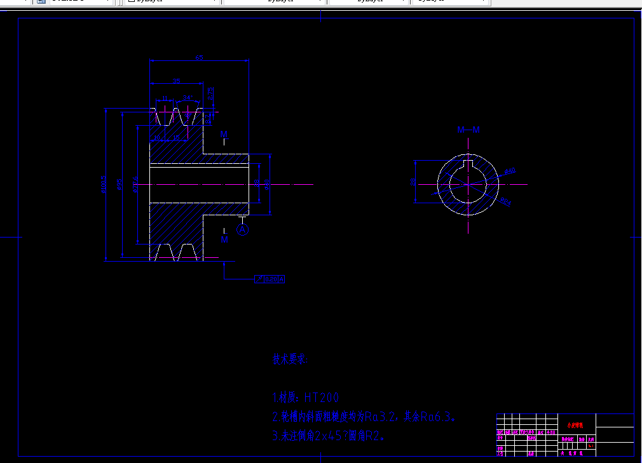Select the 11 groove width dimension
642x463 pixels.
point(165,98)
